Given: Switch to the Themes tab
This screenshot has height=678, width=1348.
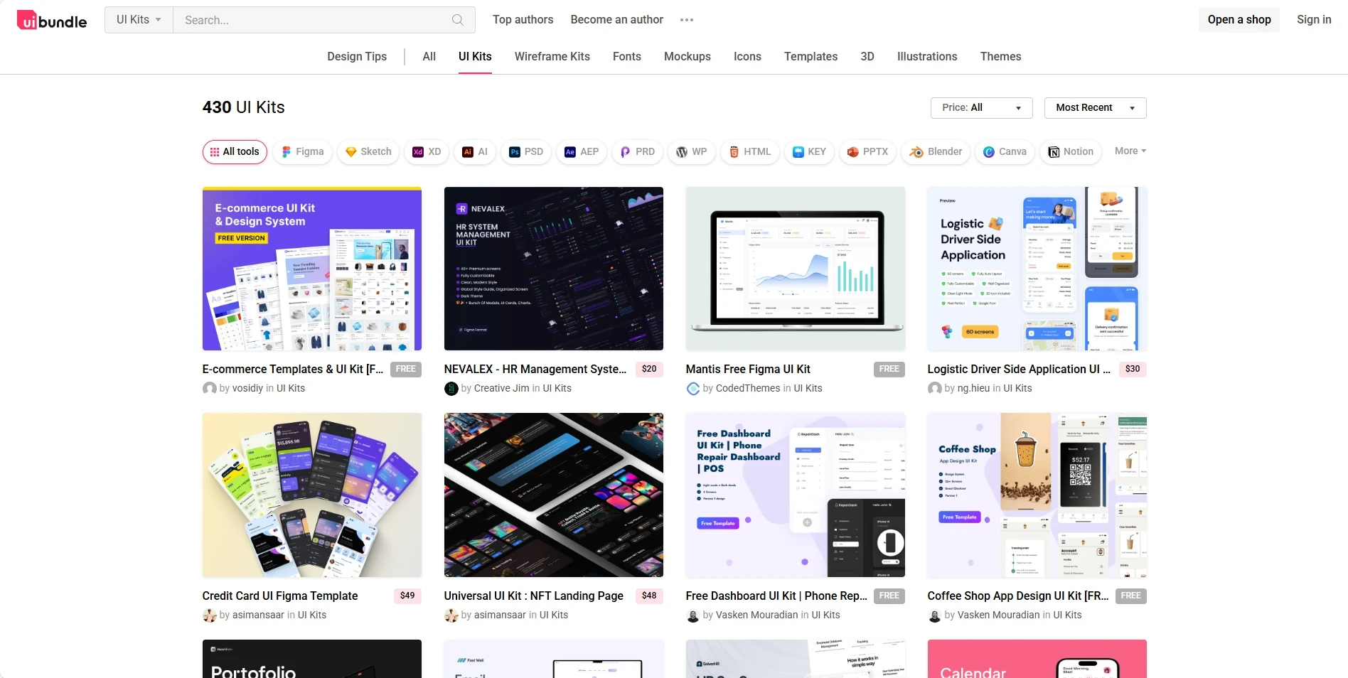Looking at the screenshot, I should pyautogui.click(x=1000, y=57).
